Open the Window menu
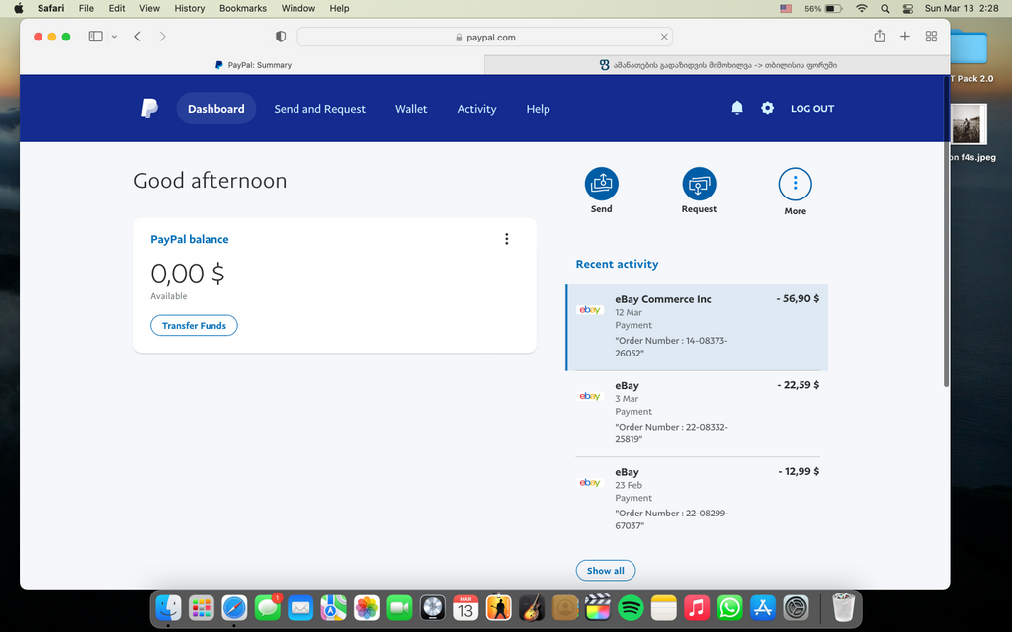Image resolution: width=1012 pixels, height=632 pixels. click(x=298, y=8)
